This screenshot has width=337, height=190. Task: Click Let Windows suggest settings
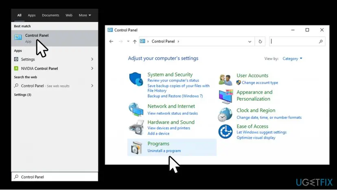(x=262, y=132)
